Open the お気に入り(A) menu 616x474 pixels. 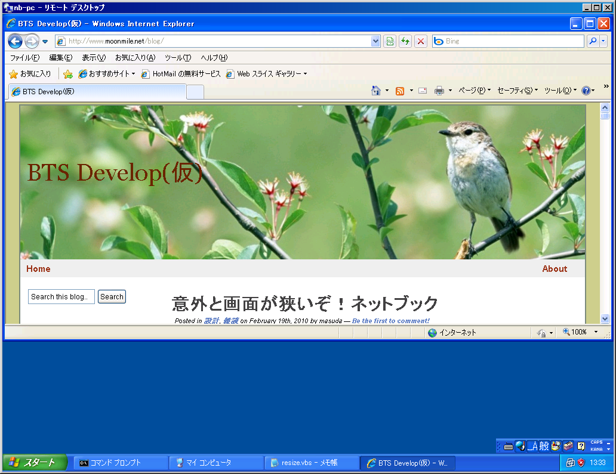(x=135, y=58)
